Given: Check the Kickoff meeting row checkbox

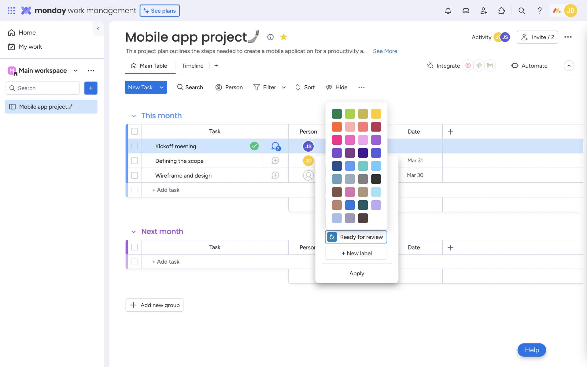Looking at the screenshot, I should [135, 146].
